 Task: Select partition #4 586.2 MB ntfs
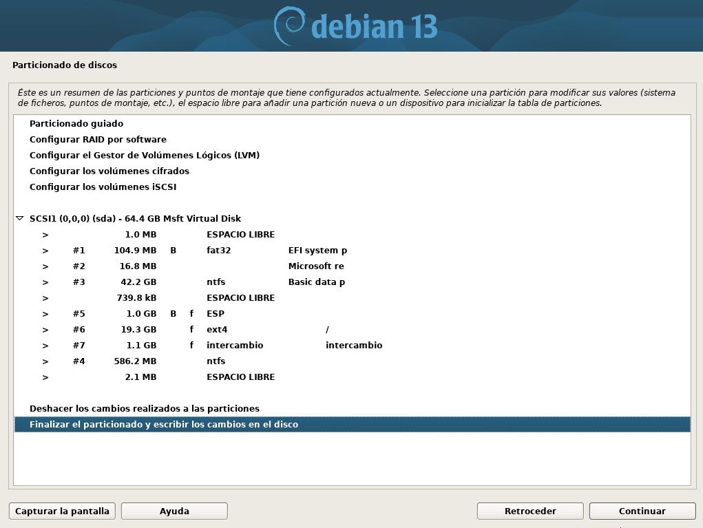[352, 361]
